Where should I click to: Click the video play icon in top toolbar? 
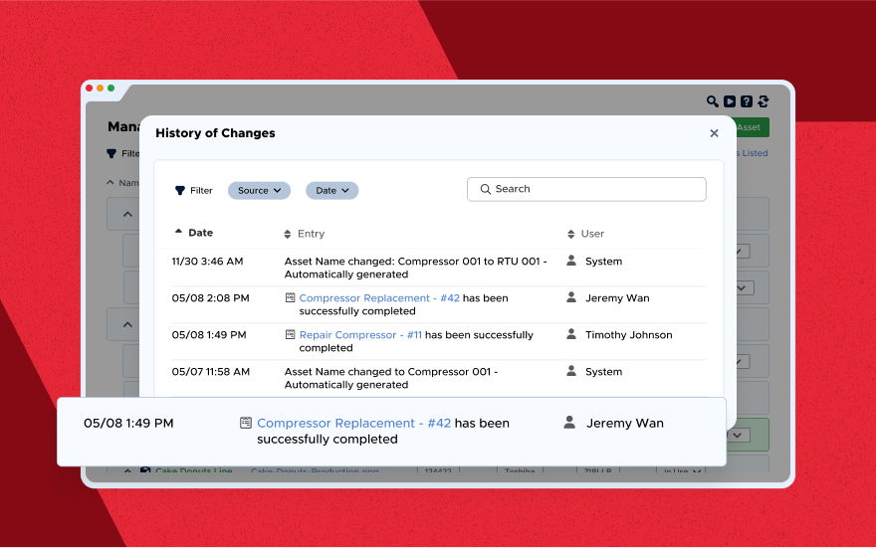click(730, 101)
